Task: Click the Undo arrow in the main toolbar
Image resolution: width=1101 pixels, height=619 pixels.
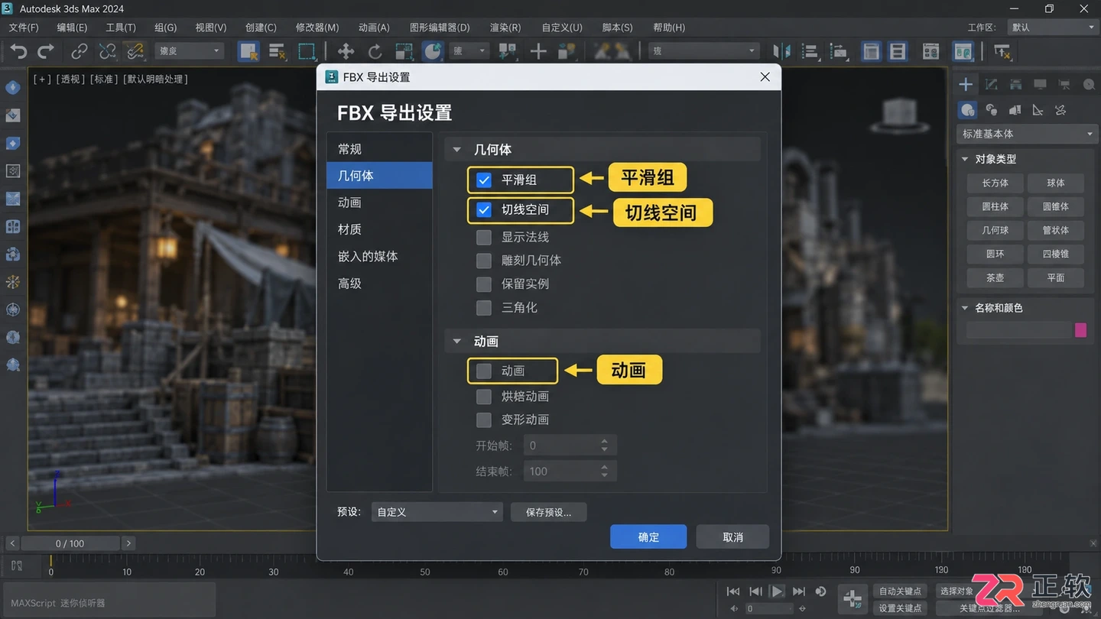Action: point(18,51)
